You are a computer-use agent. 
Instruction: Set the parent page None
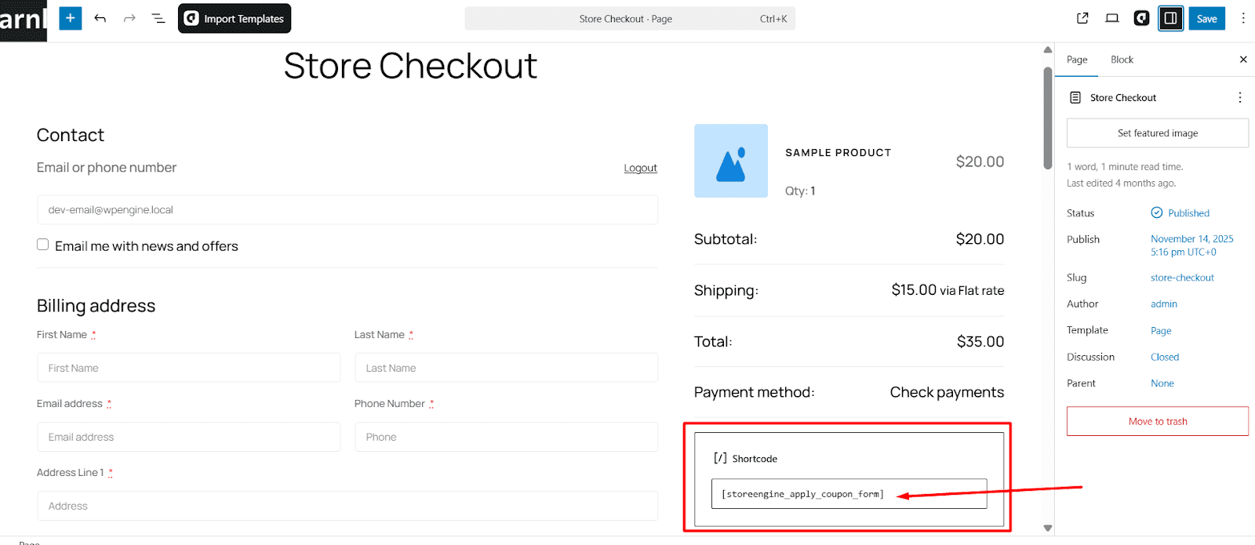coord(1162,383)
